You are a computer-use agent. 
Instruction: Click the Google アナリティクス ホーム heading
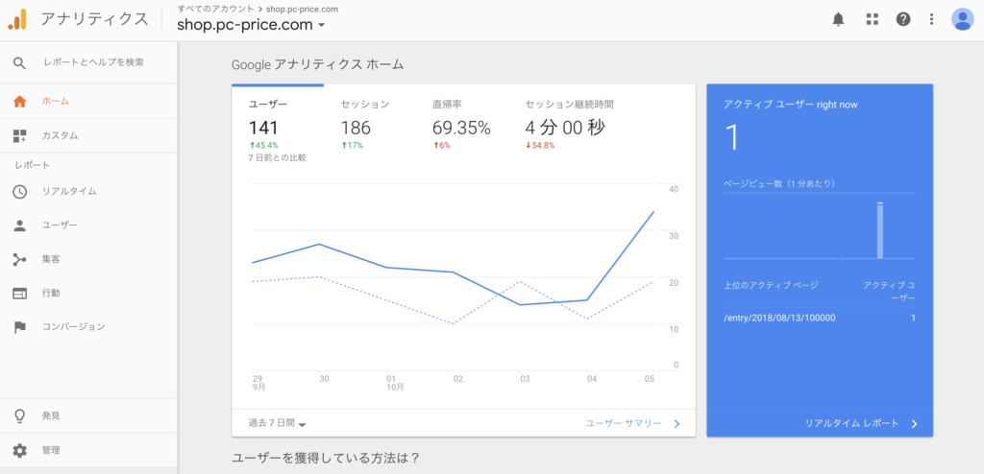(317, 64)
